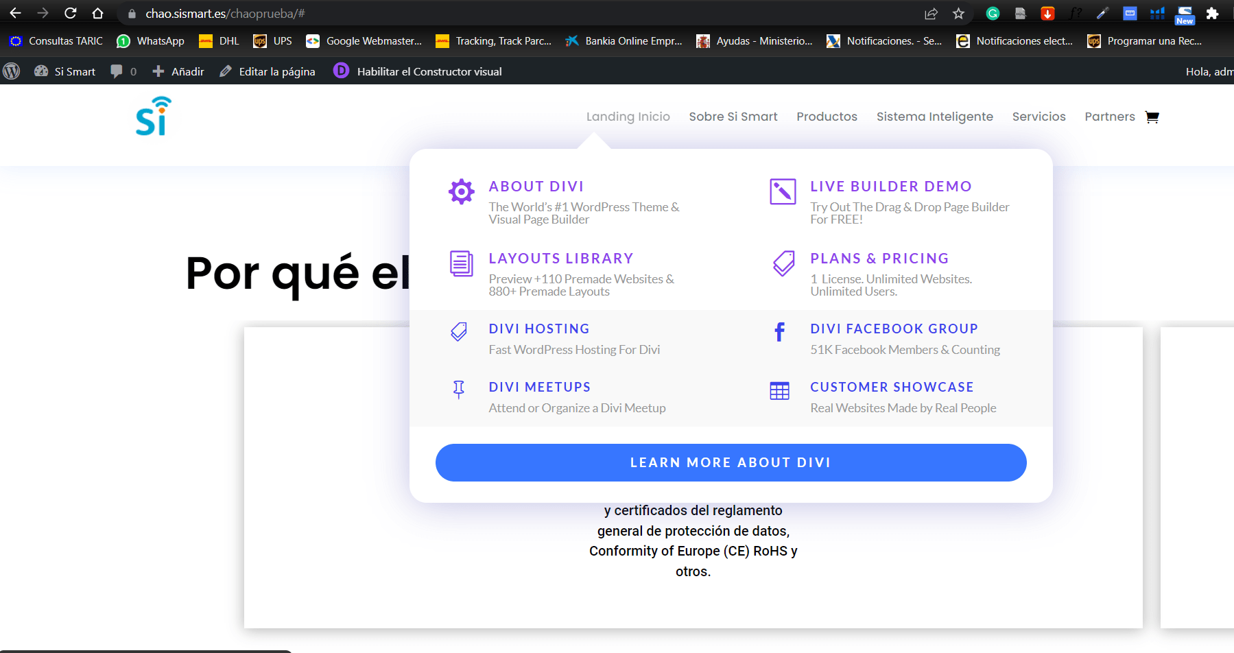Open the WordPress logo menu
1234x653 pixels.
(12, 71)
